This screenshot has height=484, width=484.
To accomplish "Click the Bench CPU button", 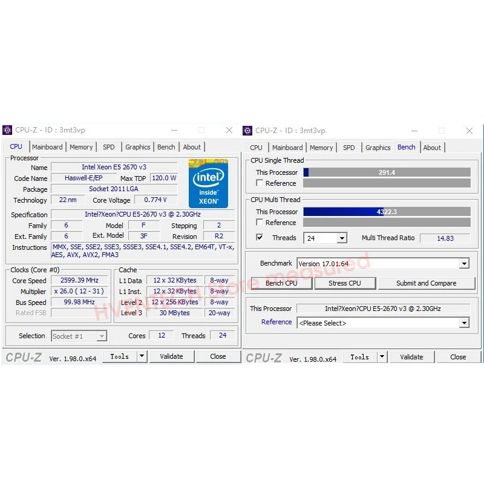I will click(x=281, y=283).
